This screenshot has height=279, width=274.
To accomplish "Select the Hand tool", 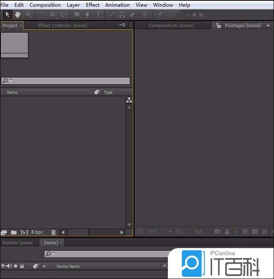I will (18, 14).
